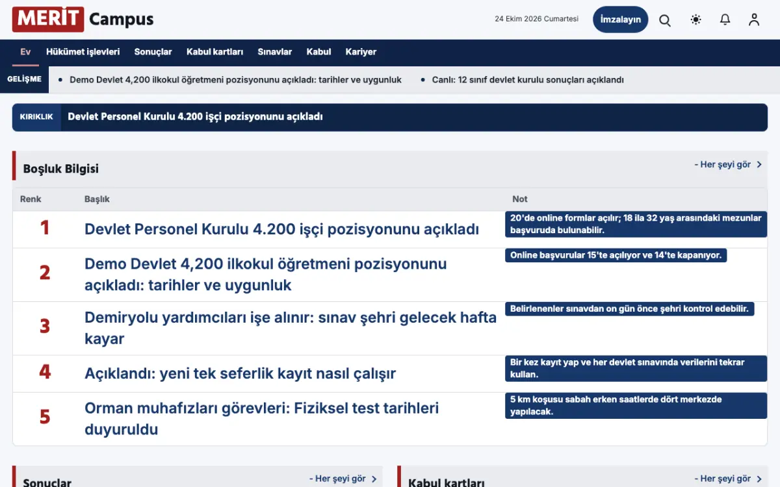780x487 pixels.
Task: Open Demiryolu yardımcıları işe alınır headline
Action: click(x=291, y=328)
